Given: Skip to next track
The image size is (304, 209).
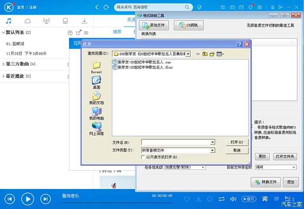Looking at the screenshot, I should (45, 199).
